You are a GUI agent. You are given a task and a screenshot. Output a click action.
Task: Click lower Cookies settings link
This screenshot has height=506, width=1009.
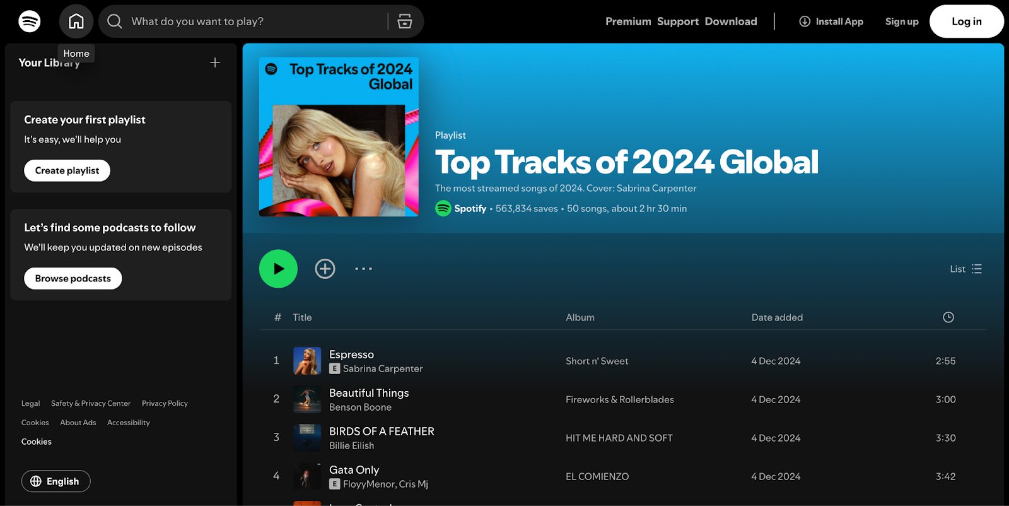pos(37,442)
